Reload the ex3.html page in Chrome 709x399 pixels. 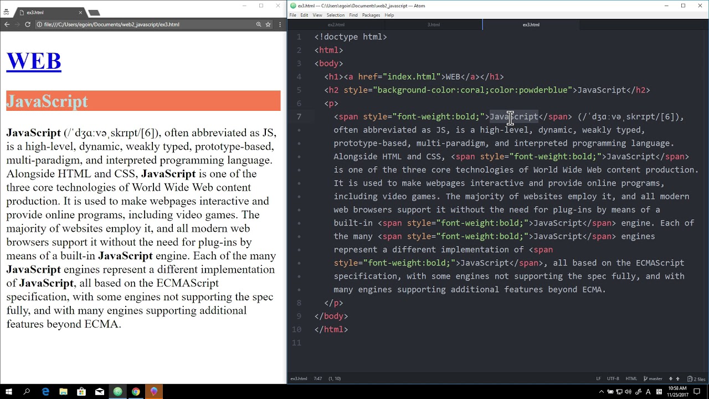coord(27,24)
